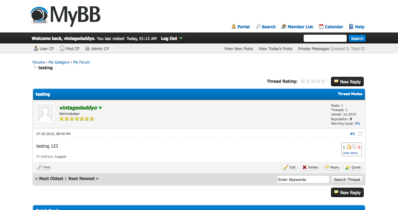Click the Enter Keywords search field
Viewport: 398px width, 210px height.
pyautogui.click(x=303, y=179)
